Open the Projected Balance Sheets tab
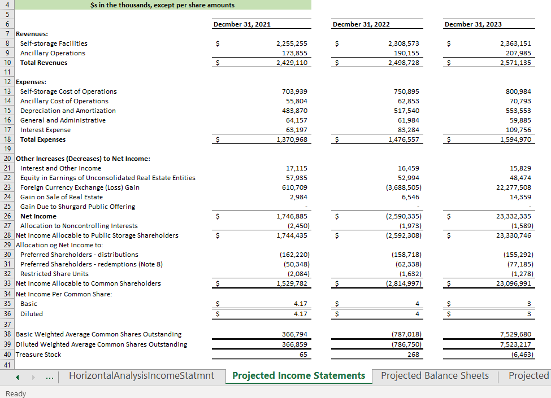This screenshot has width=551, height=398. pyautogui.click(x=434, y=375)
